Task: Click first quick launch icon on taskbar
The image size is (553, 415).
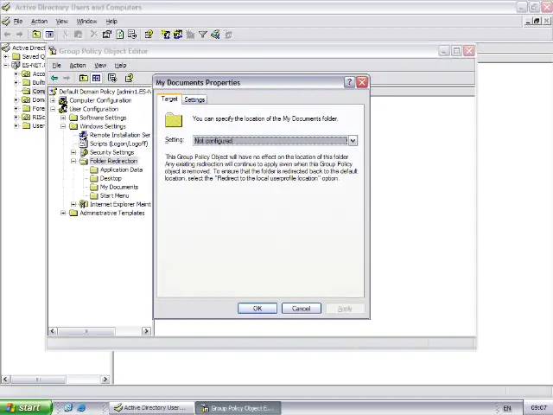Action: coord(68,407)
